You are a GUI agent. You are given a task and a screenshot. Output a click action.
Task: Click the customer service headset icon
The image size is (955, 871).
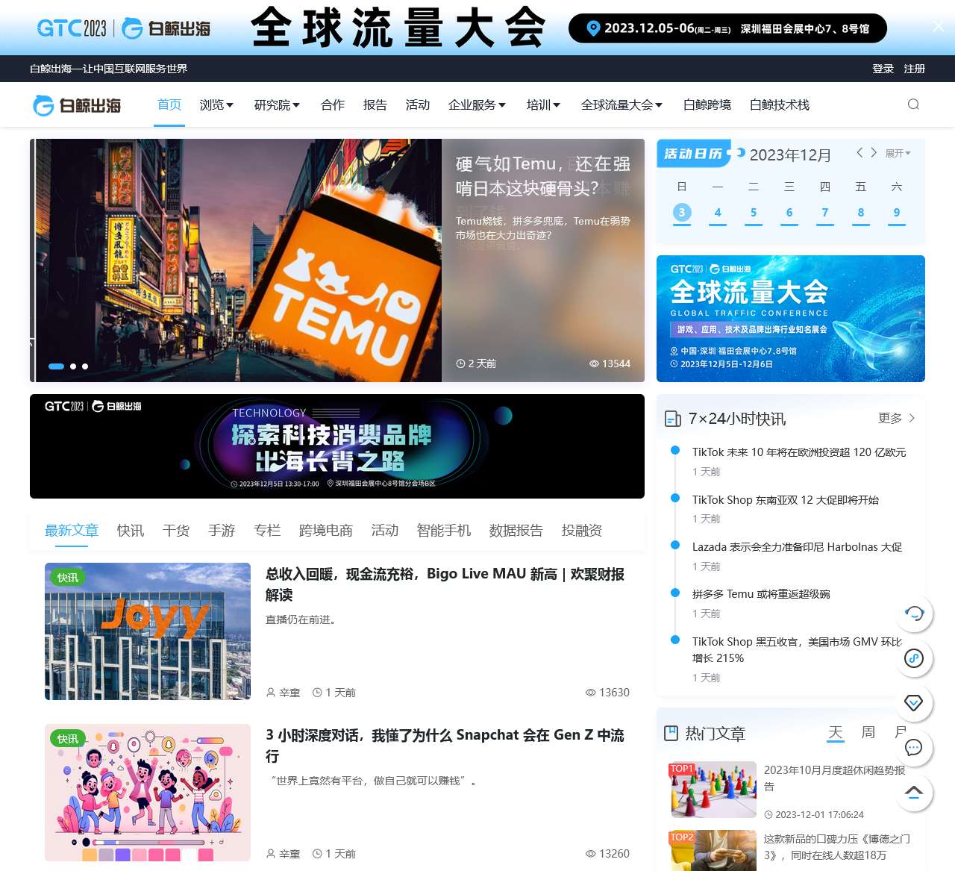tap(914, 614)
